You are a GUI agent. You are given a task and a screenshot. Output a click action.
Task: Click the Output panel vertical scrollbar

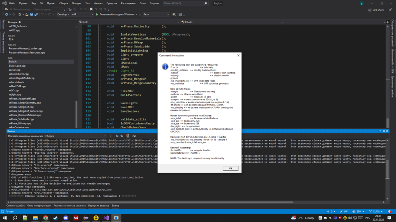click(x=388, y=170)
